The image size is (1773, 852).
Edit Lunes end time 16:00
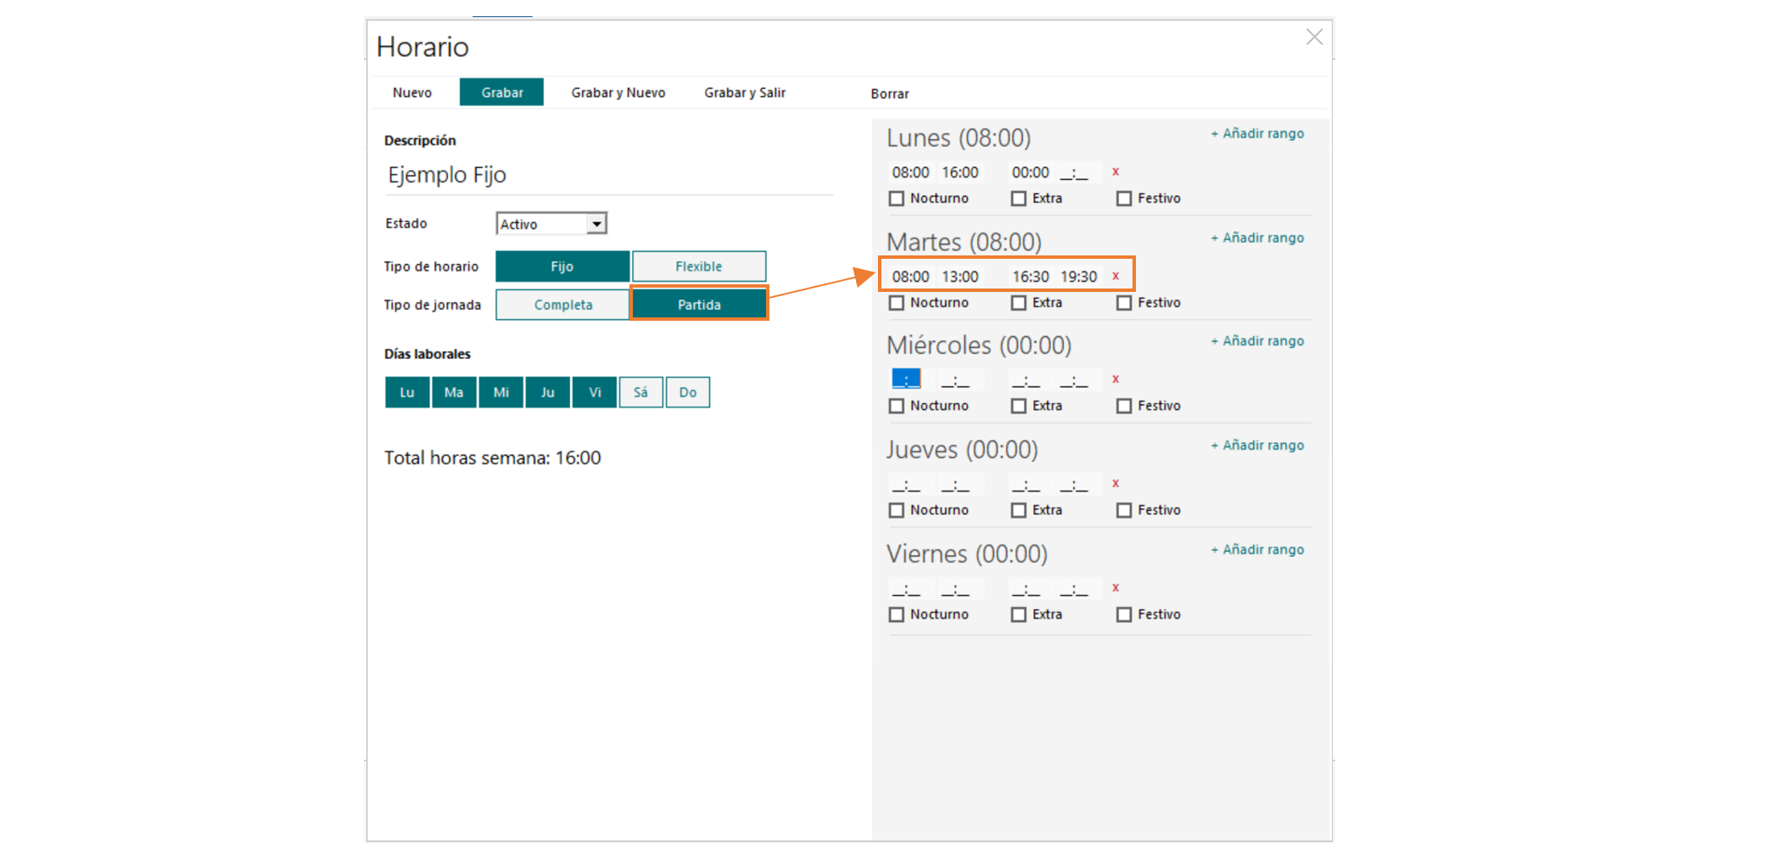pos(960,172)
